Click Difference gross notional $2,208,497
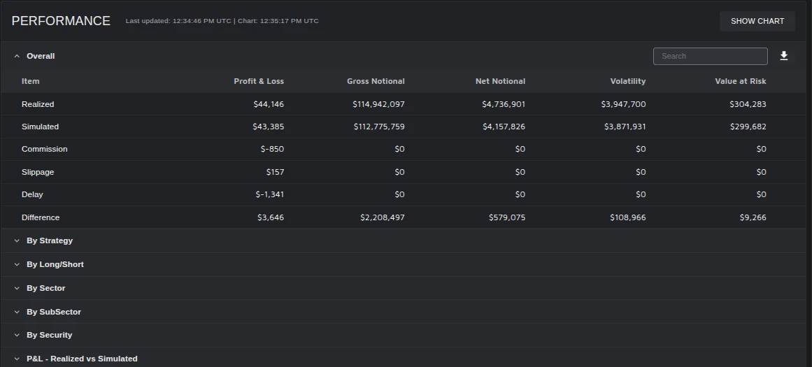This screenshot has width=812, height=367. click(x=383, y=217)
